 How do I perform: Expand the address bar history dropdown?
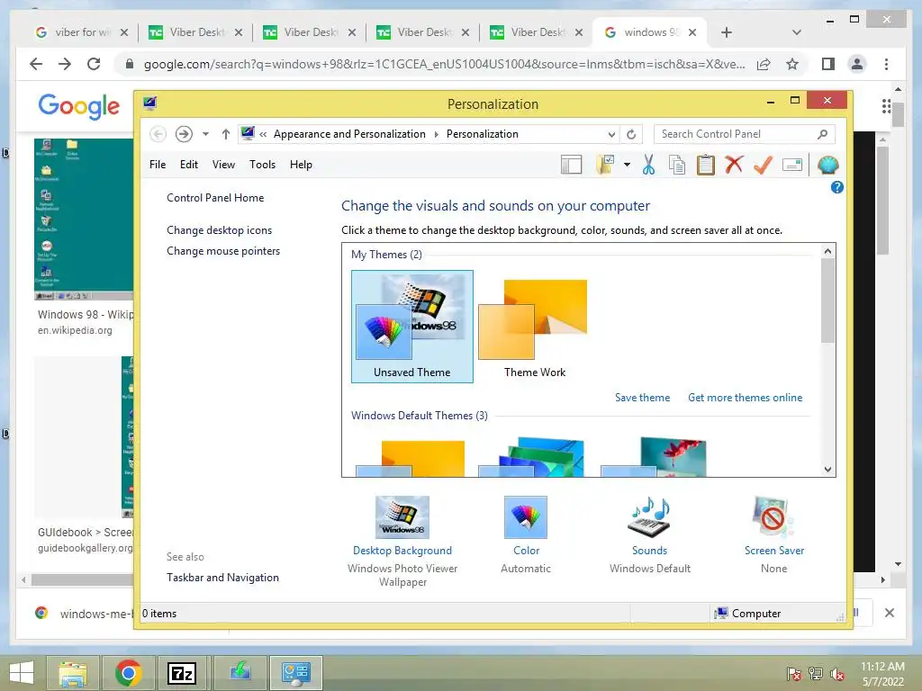[x=611, y=135]
